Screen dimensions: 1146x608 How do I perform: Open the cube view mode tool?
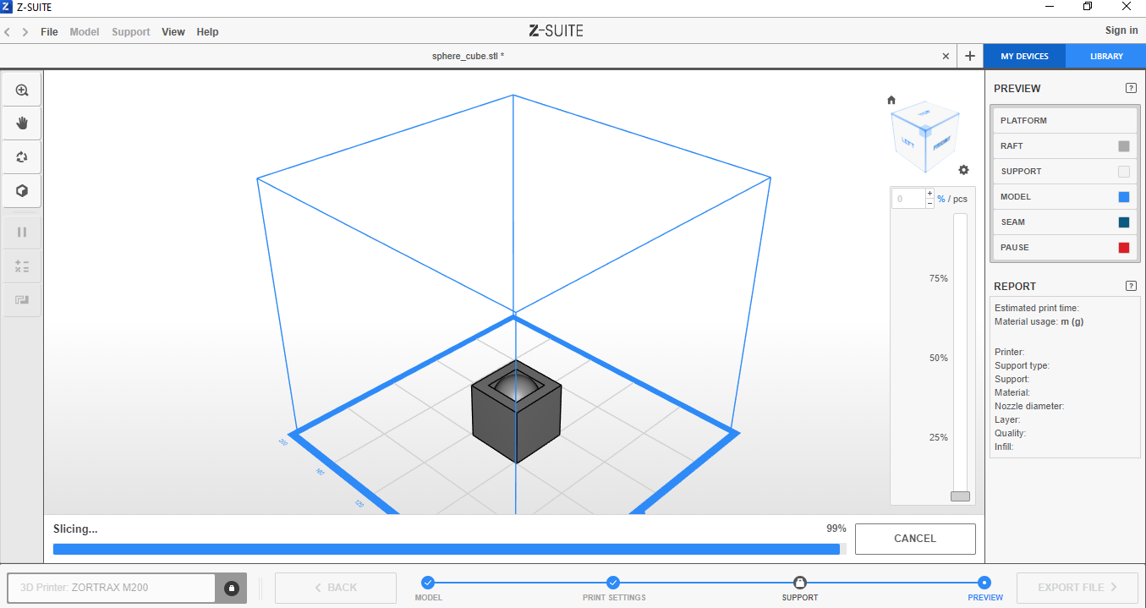[x=22, y=191]
